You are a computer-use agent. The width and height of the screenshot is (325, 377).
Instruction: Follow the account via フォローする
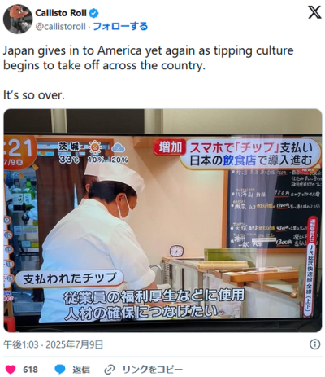[x=120, y=26]
